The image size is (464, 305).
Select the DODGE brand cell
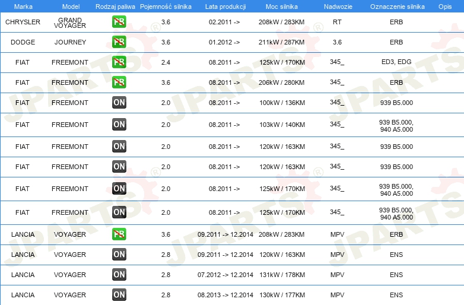[23, 42]
